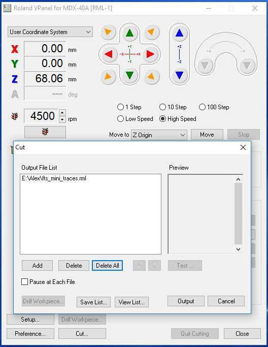Click the blue Z axis label
The width and height of the screenshot is (268, 347).
point(15,79)
